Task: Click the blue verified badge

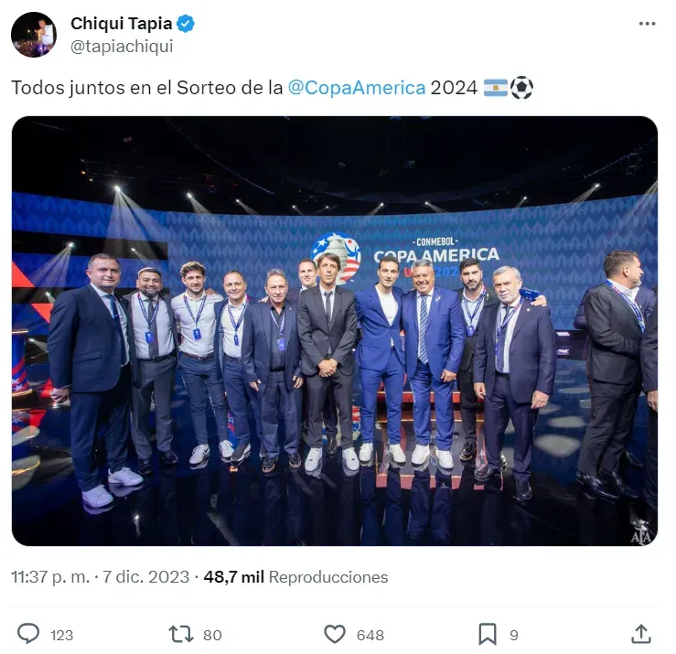Action: point(186,24)
